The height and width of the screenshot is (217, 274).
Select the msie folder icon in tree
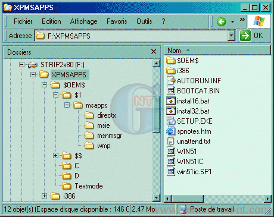click(89, 125)
